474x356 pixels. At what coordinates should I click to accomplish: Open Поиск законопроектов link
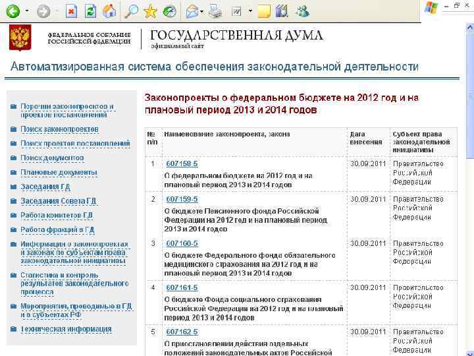pyautogui.click(x=59, y=129)
